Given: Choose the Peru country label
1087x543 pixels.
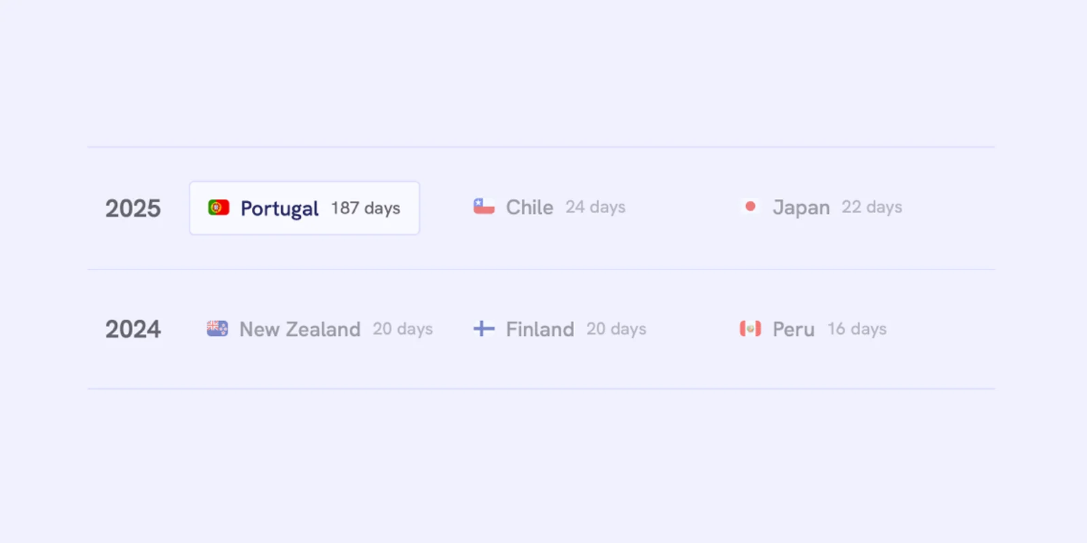Looking at the screenshot, I should (794, 329).
